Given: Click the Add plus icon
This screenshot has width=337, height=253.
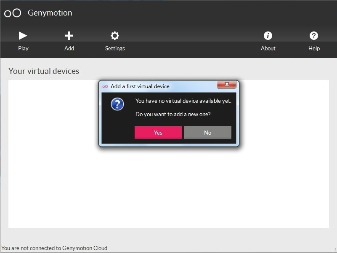Looking at the screenshot, I should (x=69, y=36).
